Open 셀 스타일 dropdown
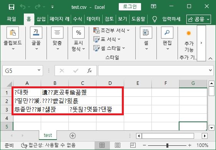The image size is (216, 150). [109, 48]
